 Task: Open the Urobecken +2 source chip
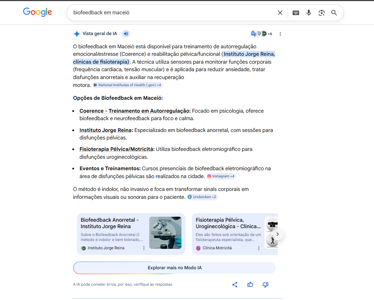[202, 197]
